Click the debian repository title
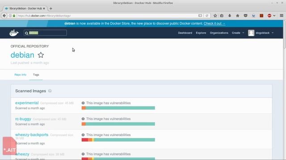 pos(22,55)
